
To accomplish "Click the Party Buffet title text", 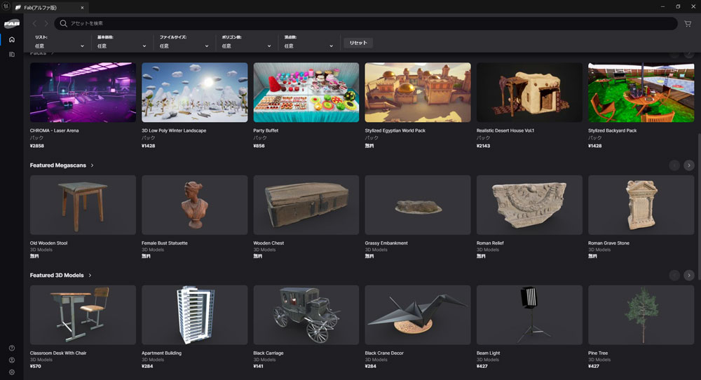I will point(266,130).
